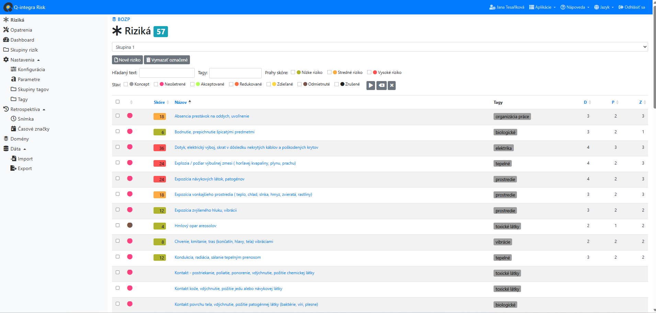Viewport: 656px width, 313px height.
Task: Open the risk 'Hmlový opar areosolov'
Action: tap(195, 226)
